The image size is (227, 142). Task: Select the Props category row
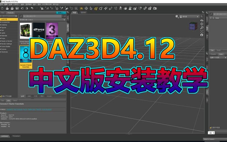[x=9, y=38]
